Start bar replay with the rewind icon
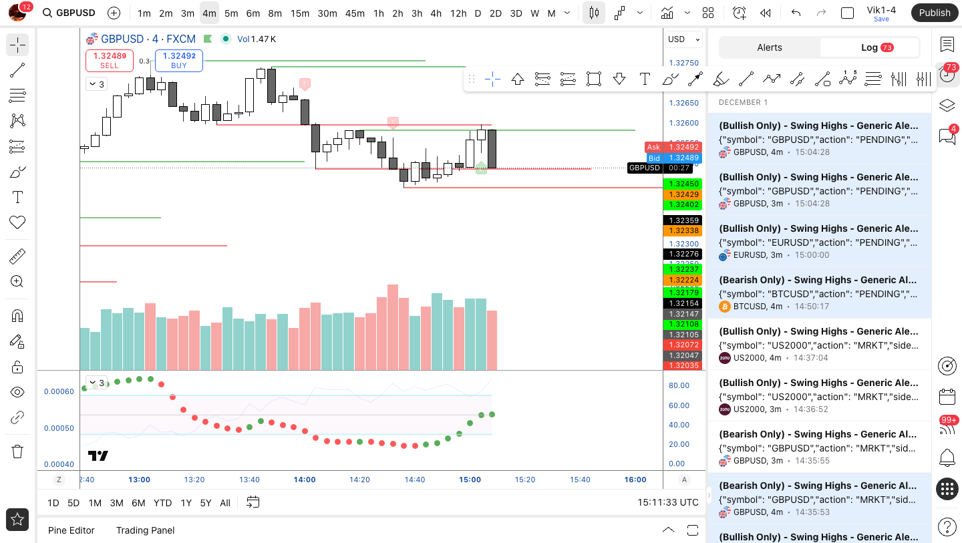The height and width of the screenshot is (543, 962). point(766,13)
